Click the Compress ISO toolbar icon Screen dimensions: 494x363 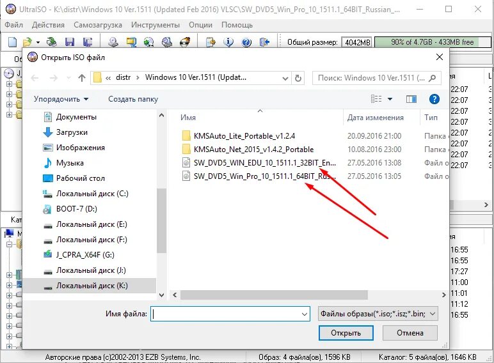point(148,42)
